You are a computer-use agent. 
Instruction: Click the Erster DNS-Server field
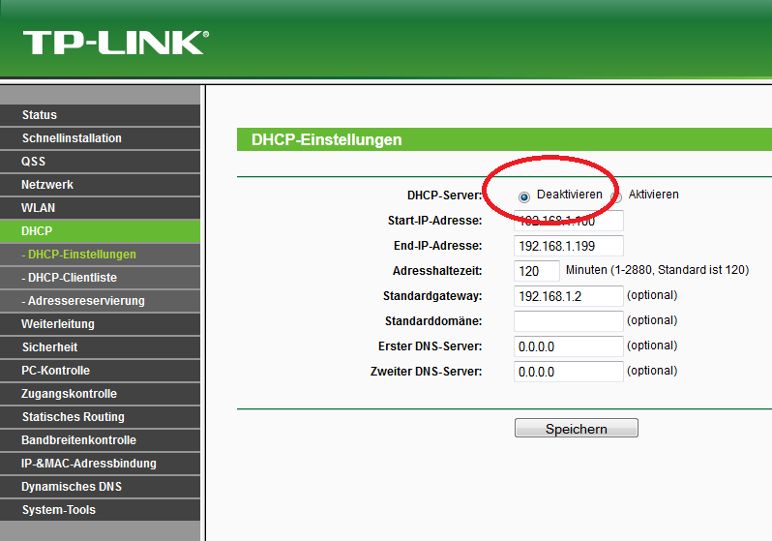point(569,346)
